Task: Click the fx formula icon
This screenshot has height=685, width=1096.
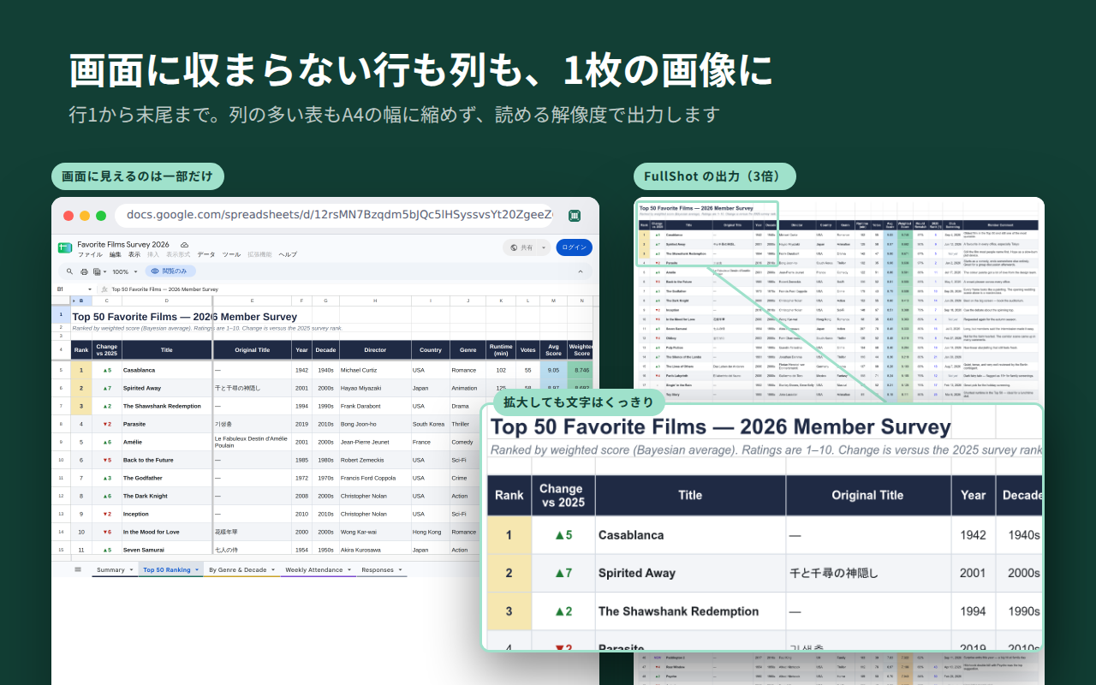Action: (x=104, y=289)
